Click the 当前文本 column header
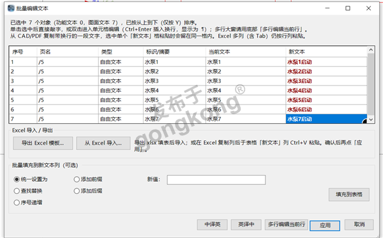 coord(246,52)
